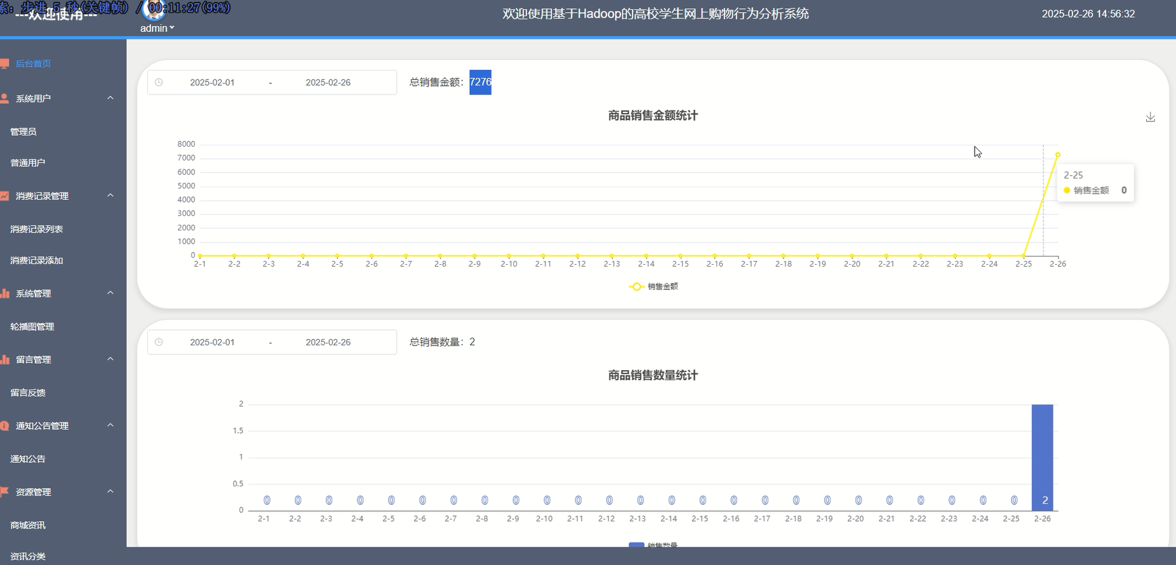Open the 留言反馈 page
Image resolution: width=1176 pixels, height=565 pixels.
(28, 393)
